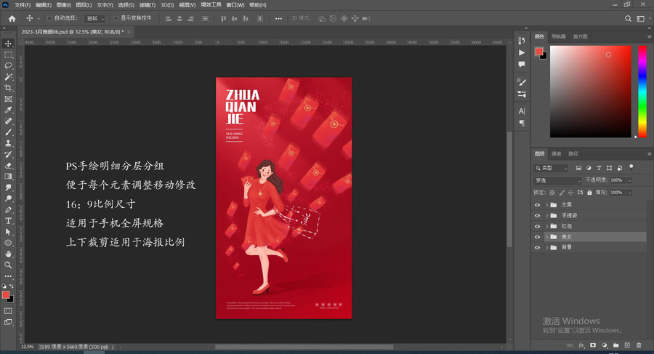
Task: Switch to the 导航器 tab
Action: (559, 37)
